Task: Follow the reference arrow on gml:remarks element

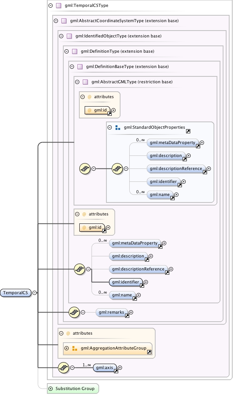Action: tap(127, 316)
